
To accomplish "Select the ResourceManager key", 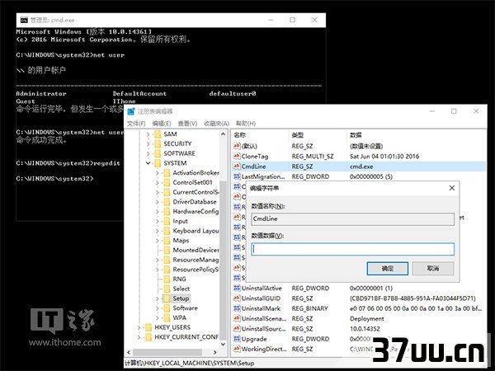I will pyautogui.click(x=196, y=260).
